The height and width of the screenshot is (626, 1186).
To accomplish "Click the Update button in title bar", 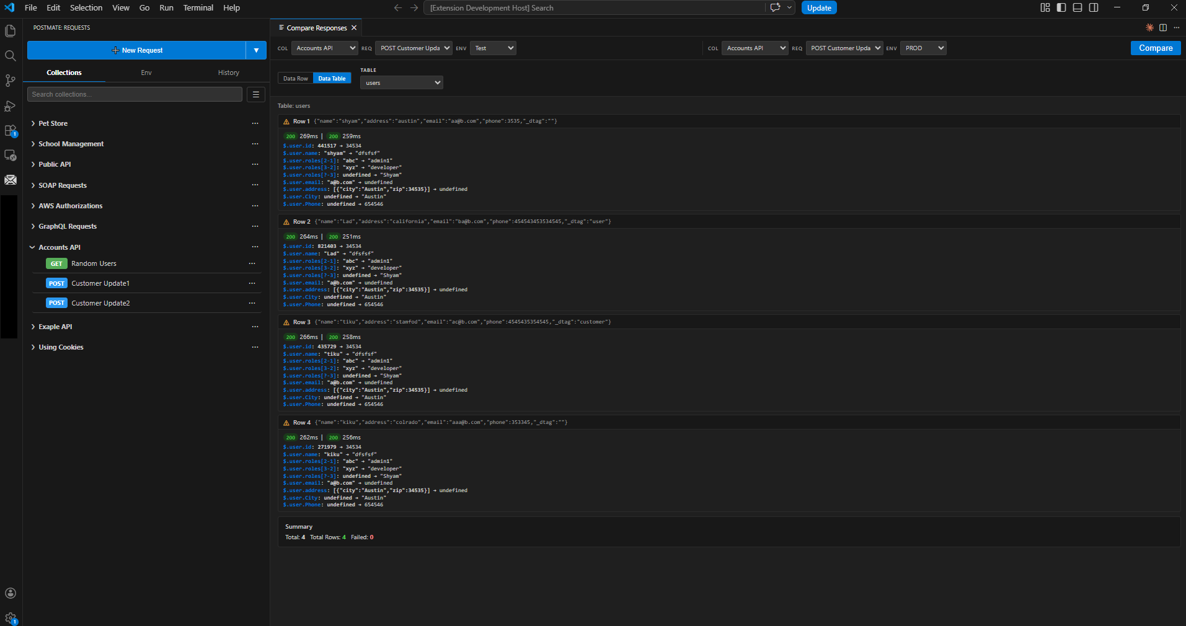I will [x=819, y=7].
